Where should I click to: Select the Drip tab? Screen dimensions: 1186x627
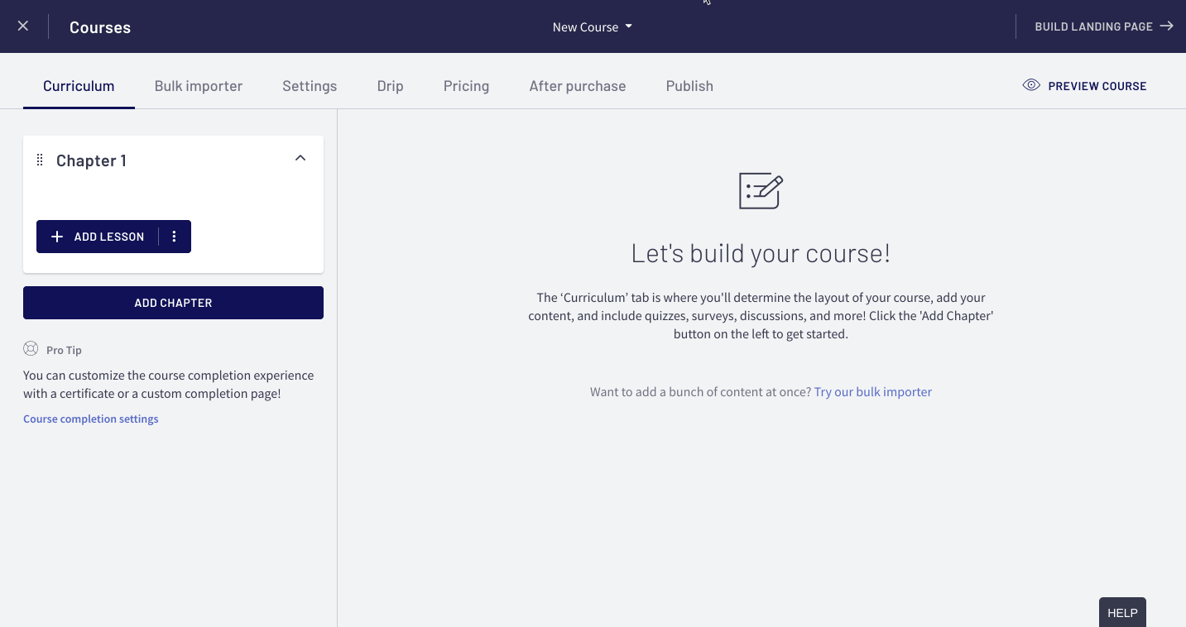[x=391, y=86]
